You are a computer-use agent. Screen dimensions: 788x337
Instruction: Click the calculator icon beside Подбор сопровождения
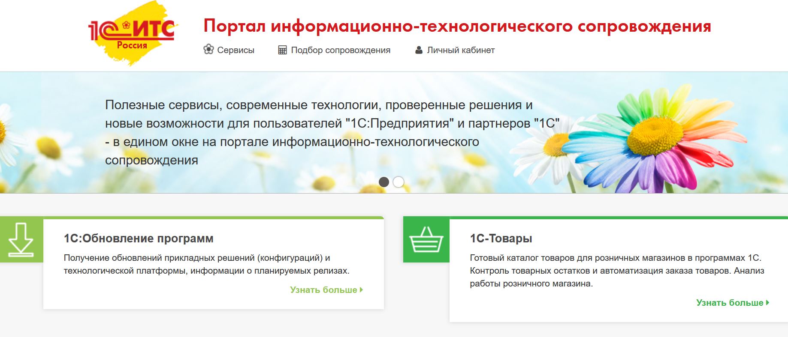coord(282,50)
